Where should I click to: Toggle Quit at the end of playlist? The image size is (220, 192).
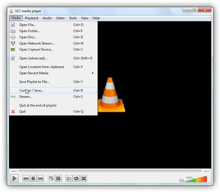click(53, 106)
